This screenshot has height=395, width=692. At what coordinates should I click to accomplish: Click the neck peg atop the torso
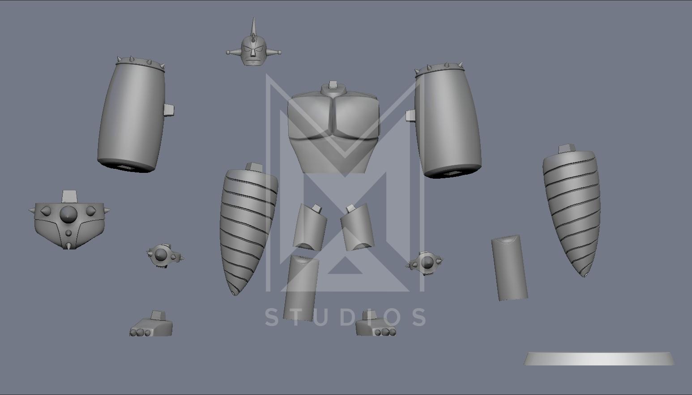(x=333, y=86)
